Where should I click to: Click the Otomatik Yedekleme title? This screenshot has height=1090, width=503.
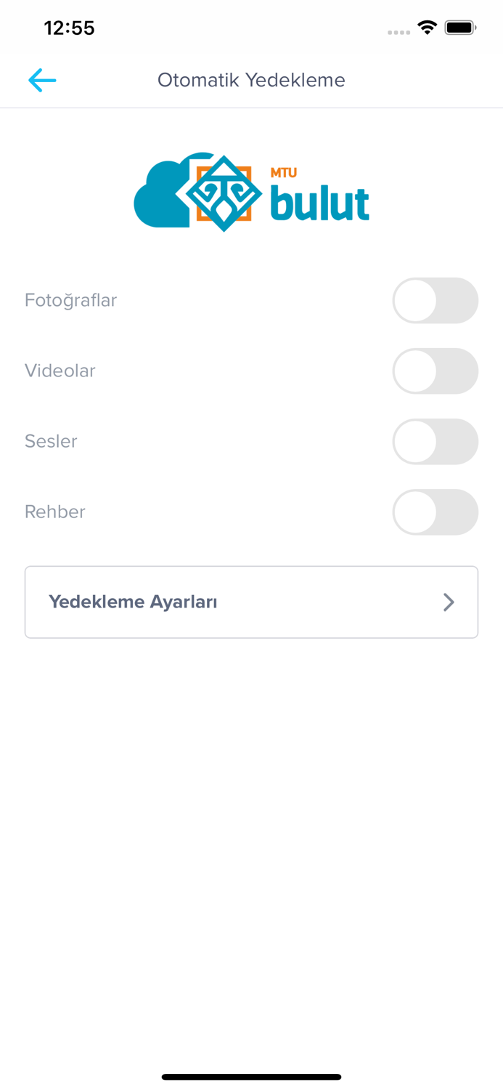(x=251, y=80)
